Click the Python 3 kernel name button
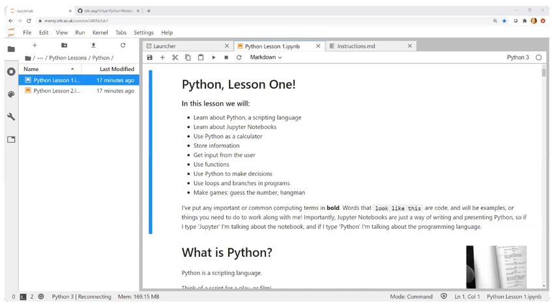Image resolution: width=554 pixels, height=307 pixels. click(x=518, y=57)
